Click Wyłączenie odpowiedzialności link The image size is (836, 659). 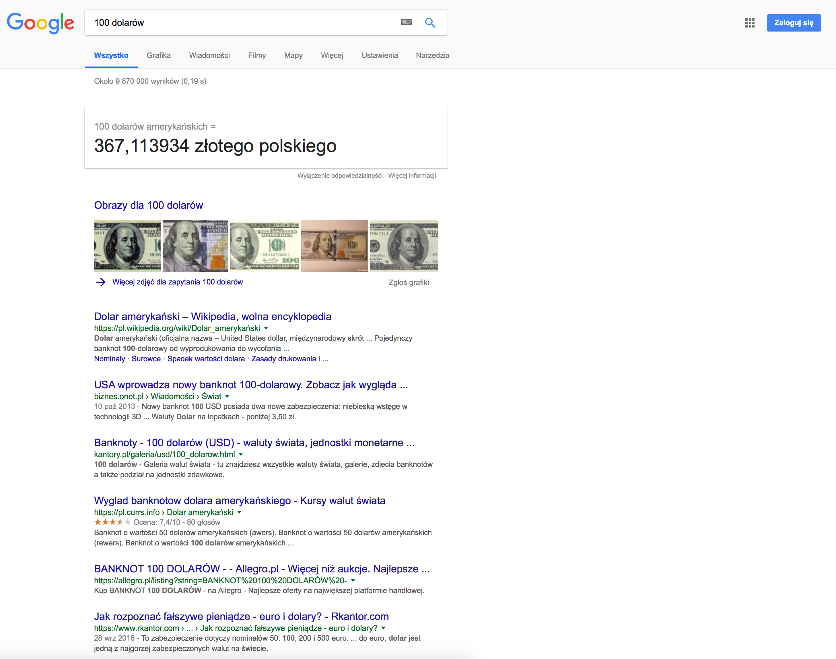pyautogui.click(x=340, y=176)
